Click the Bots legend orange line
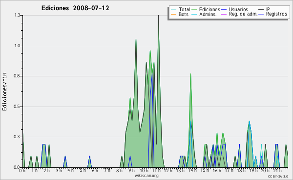Viewport: 293px width, 180px height. pyautogui.click(x=173, y=14)
